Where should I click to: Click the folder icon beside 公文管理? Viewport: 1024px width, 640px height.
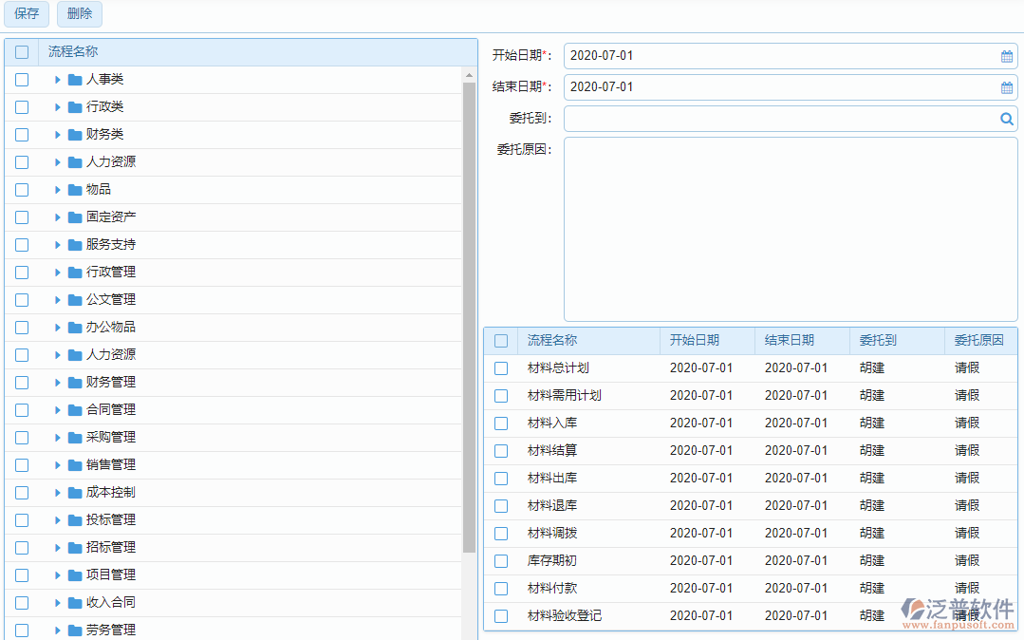75,300
